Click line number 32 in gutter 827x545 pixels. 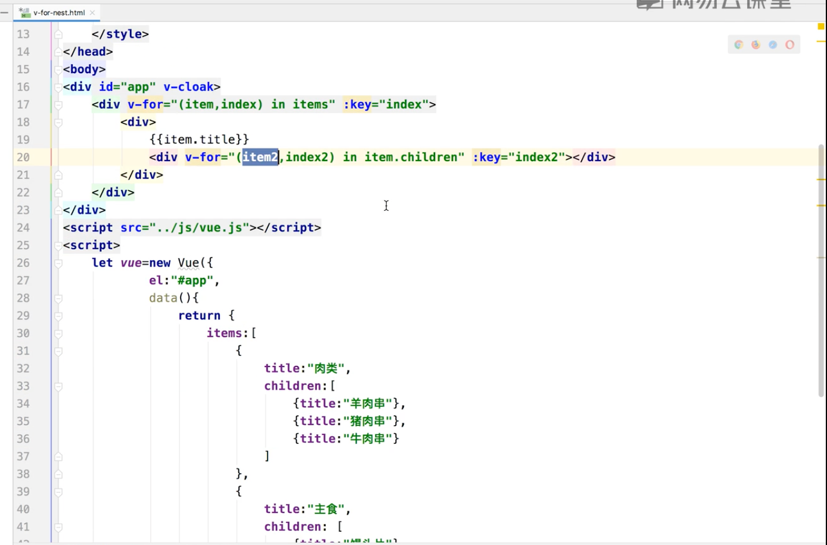coord(23,368)
